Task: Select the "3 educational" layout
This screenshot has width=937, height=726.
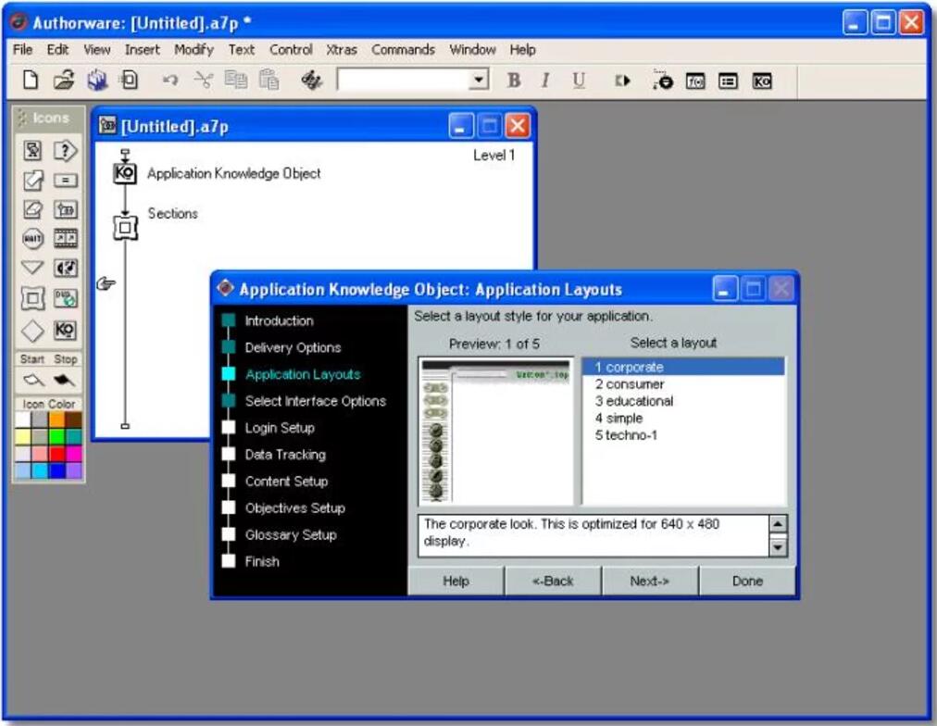Action: (634, 401)
